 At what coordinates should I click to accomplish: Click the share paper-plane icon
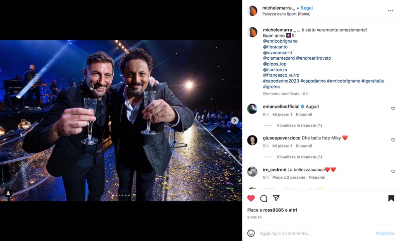point(276,198)
